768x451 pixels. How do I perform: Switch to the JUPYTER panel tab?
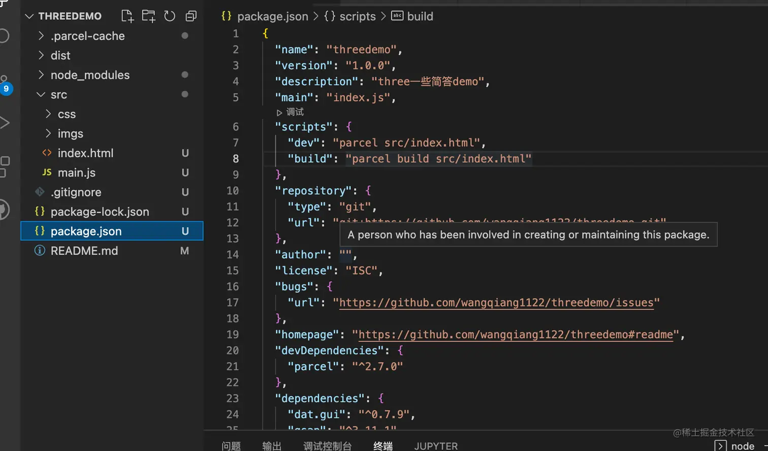(436, 446)
